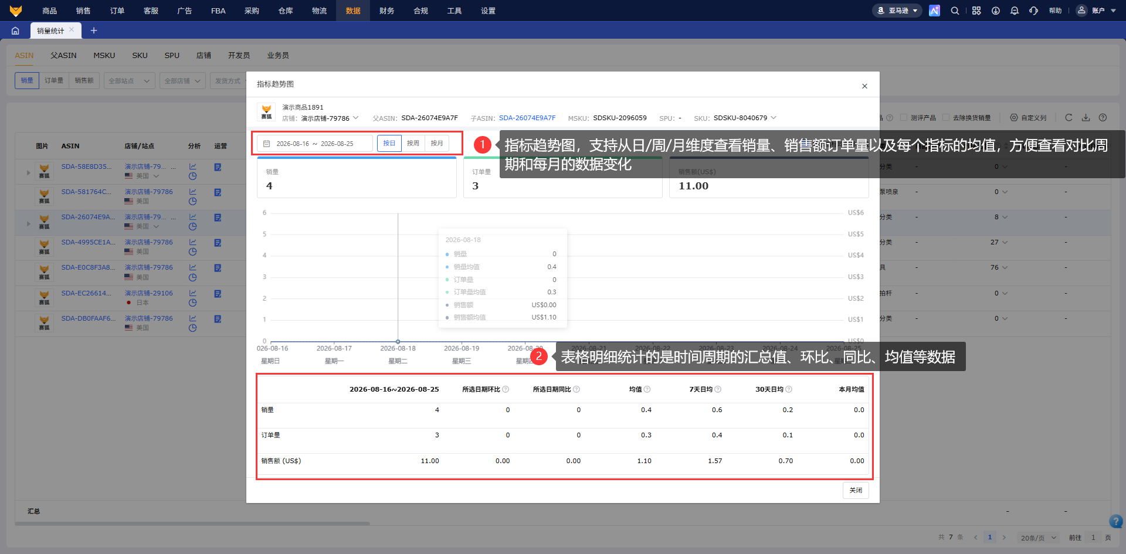Open the 数据 top menu
This screenshot has width=1126, height=554.
353,11
